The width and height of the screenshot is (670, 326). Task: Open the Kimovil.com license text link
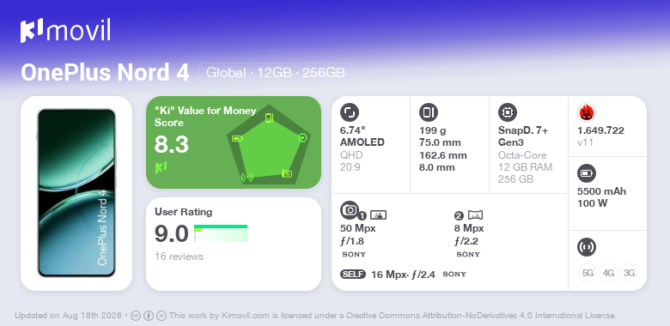(x=246, y=316)
